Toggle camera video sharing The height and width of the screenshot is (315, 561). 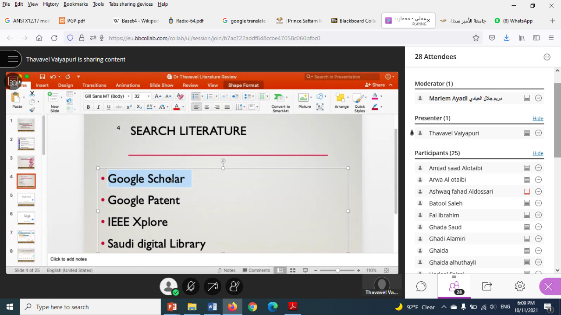[213, 287]
